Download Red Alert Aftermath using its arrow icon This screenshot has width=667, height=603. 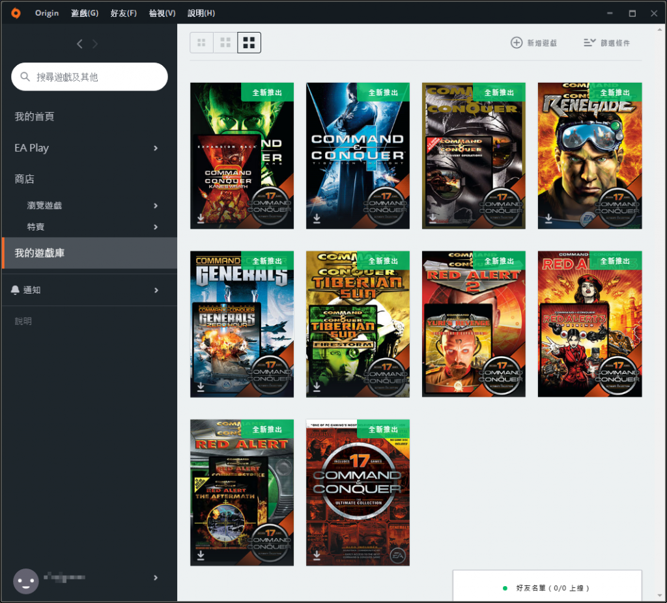coord(201,555)
